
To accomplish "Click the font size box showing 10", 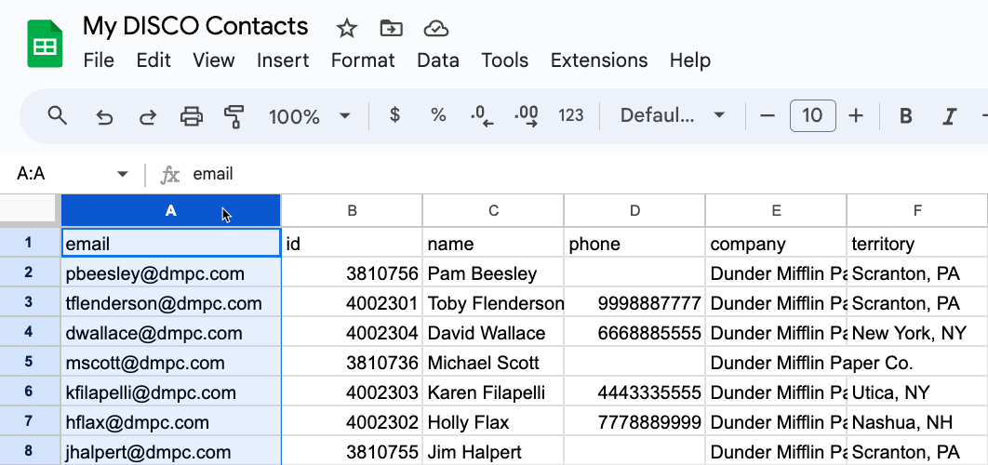I will [813, 116].
